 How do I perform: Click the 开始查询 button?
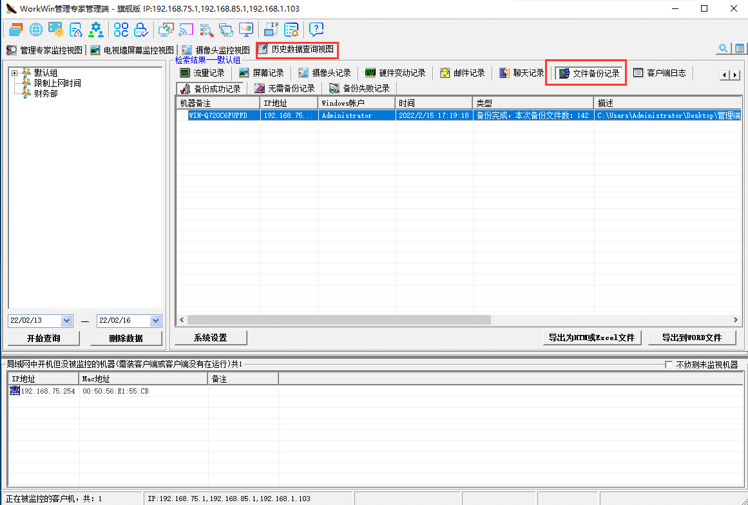pyautogui.click(x=43, y=338)
